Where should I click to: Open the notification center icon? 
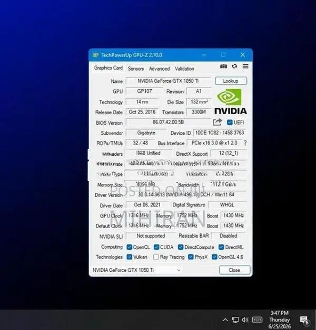pyautogui.click(x=304, y=320)
